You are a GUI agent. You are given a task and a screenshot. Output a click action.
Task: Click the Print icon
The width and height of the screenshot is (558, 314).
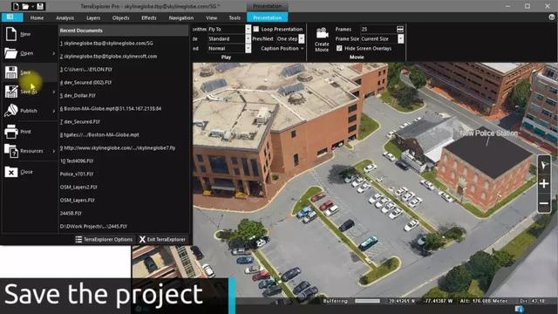coord(11,132)
